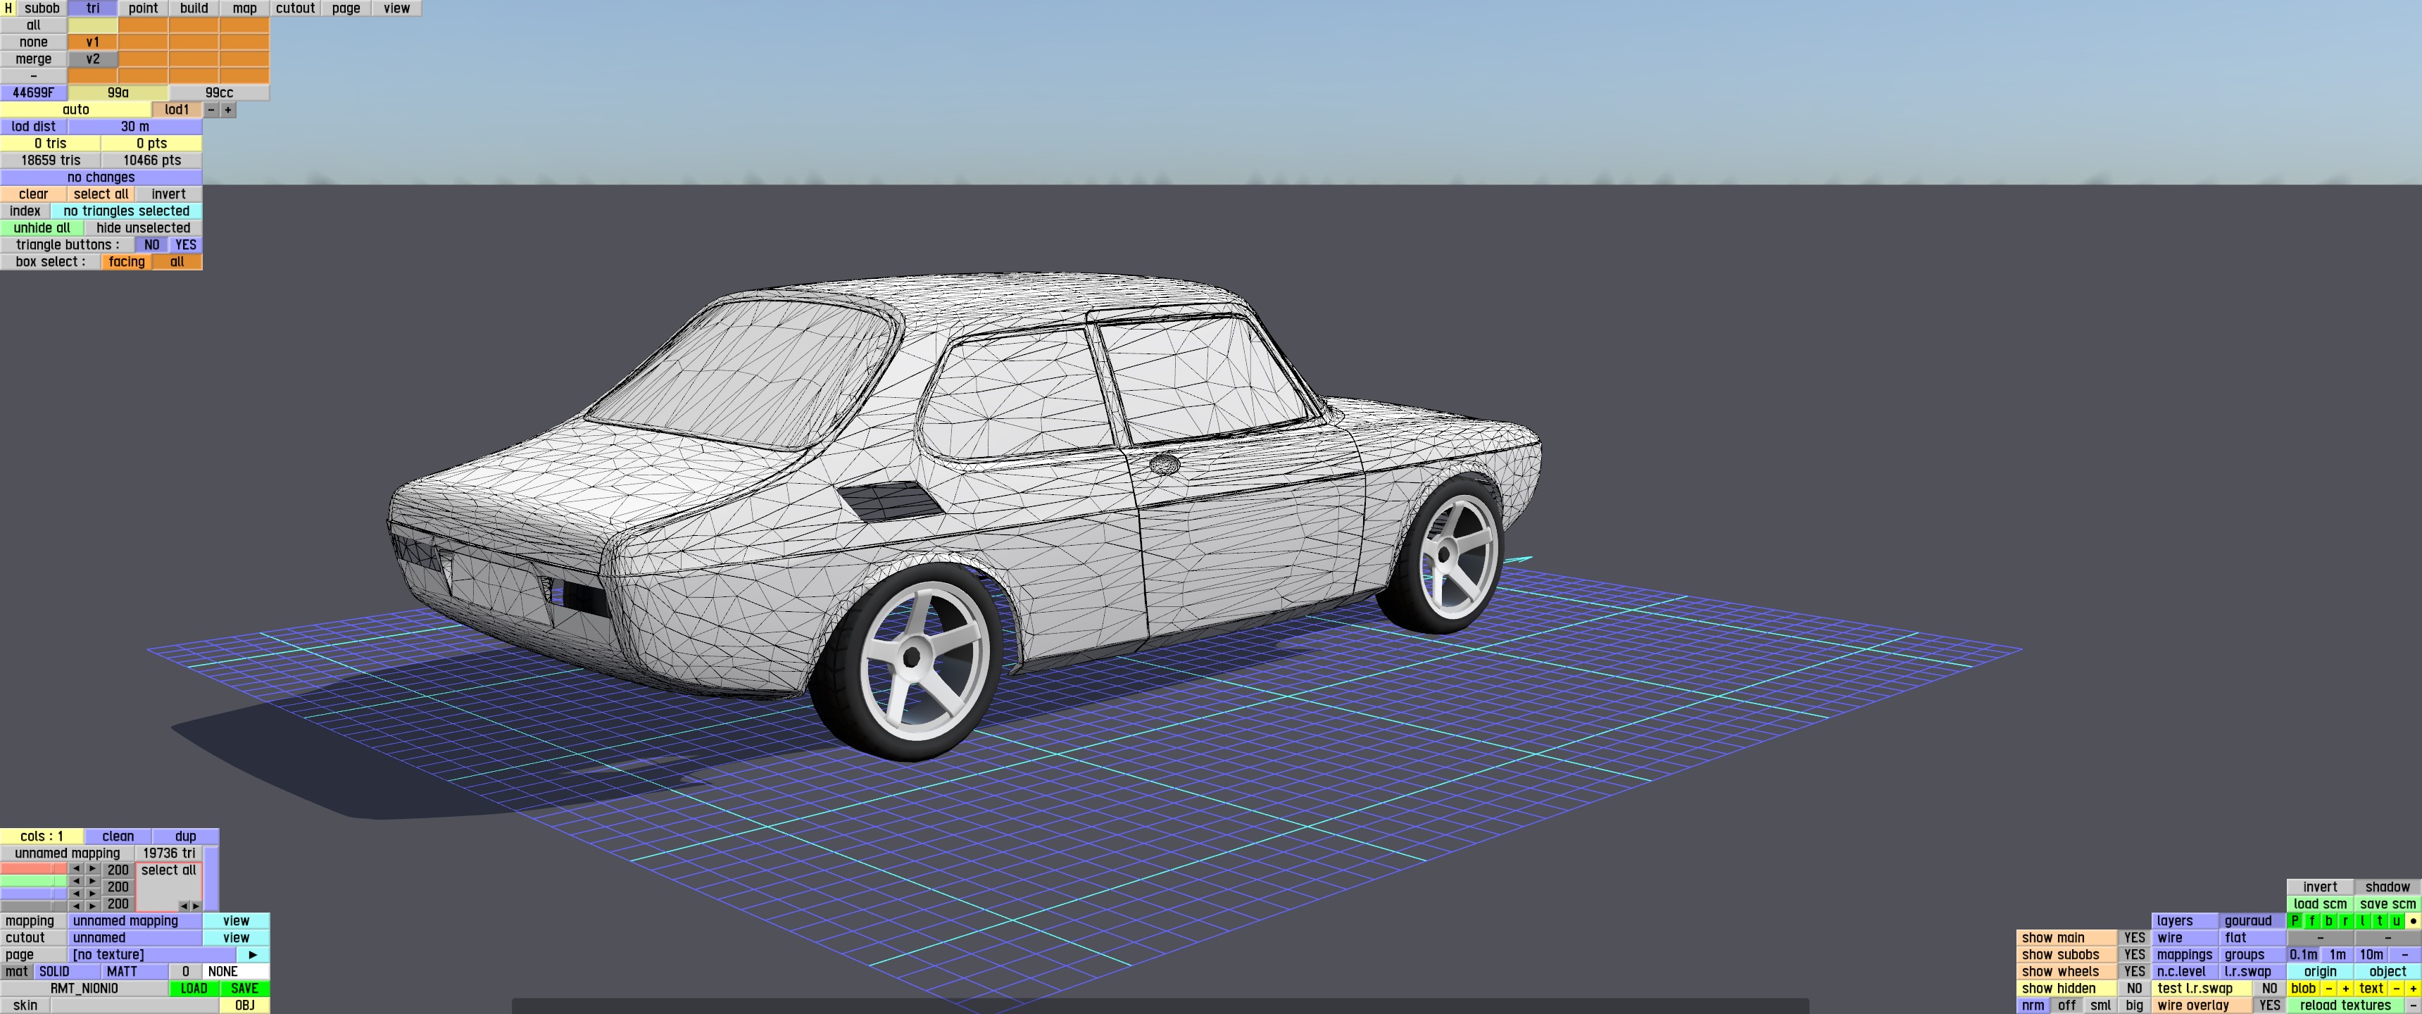The height and width of the screenshot is (1014, 2422).
Task: Click the black dot layer button
Action: click(2413, 921)
